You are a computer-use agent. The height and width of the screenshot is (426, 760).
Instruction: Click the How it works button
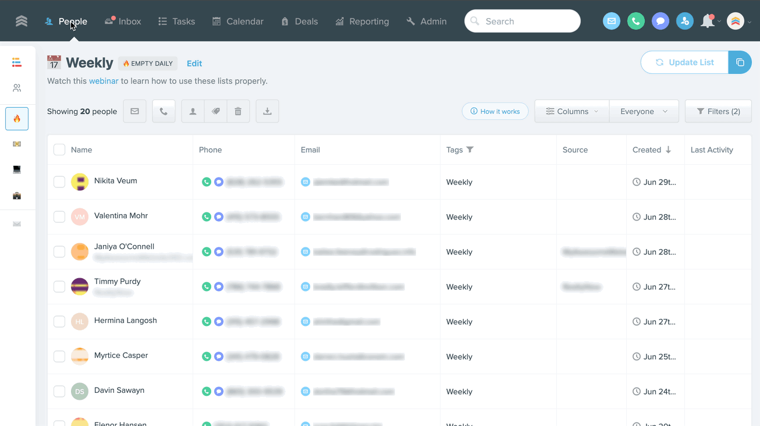[x=495, y=111]
